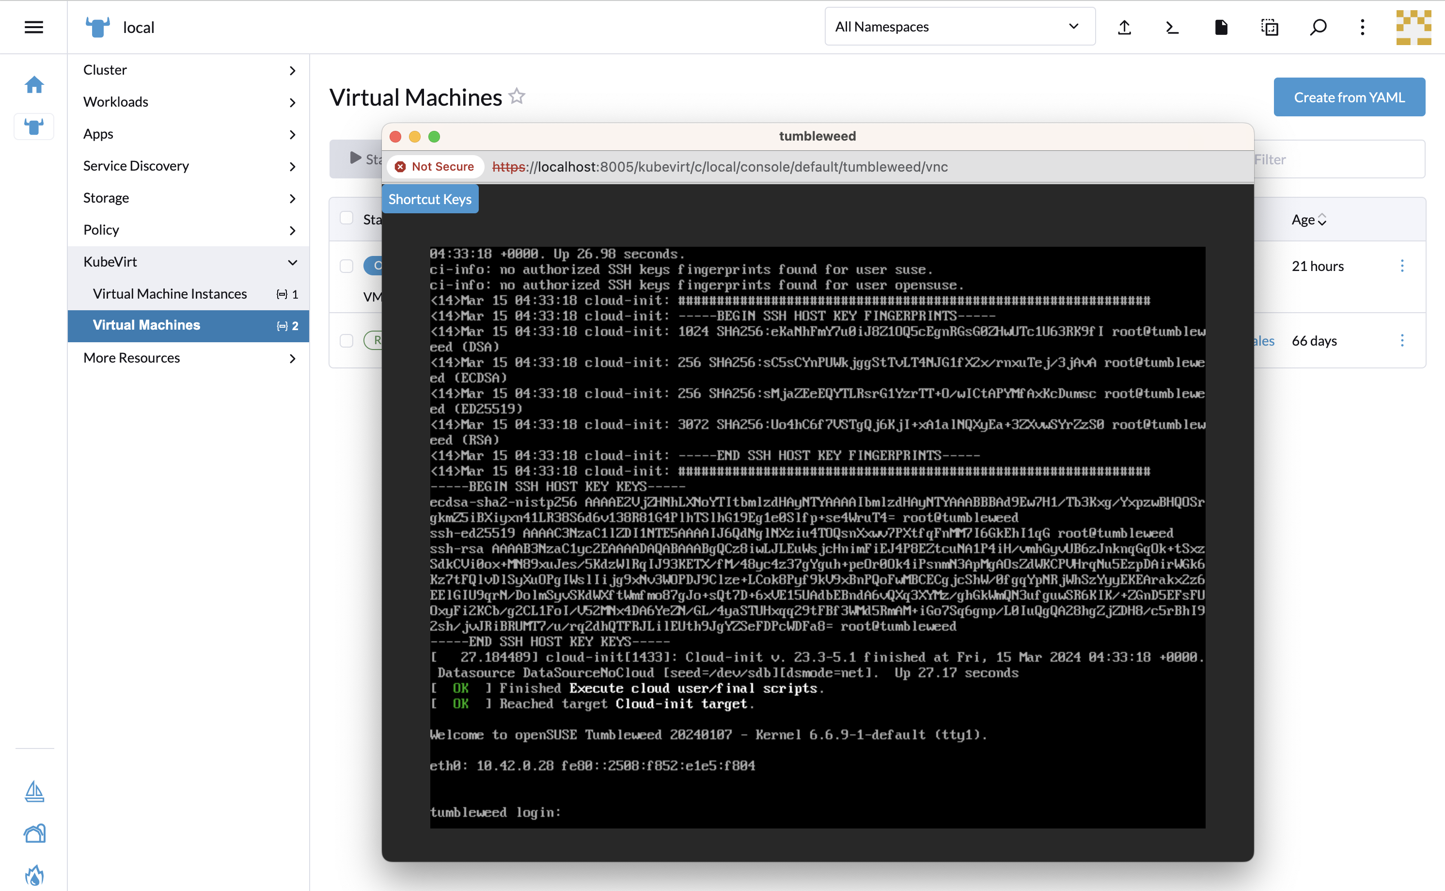The image size is (1445, 891).
Task: Click the Create from YAML button
Action: [x=1349, y=96]
